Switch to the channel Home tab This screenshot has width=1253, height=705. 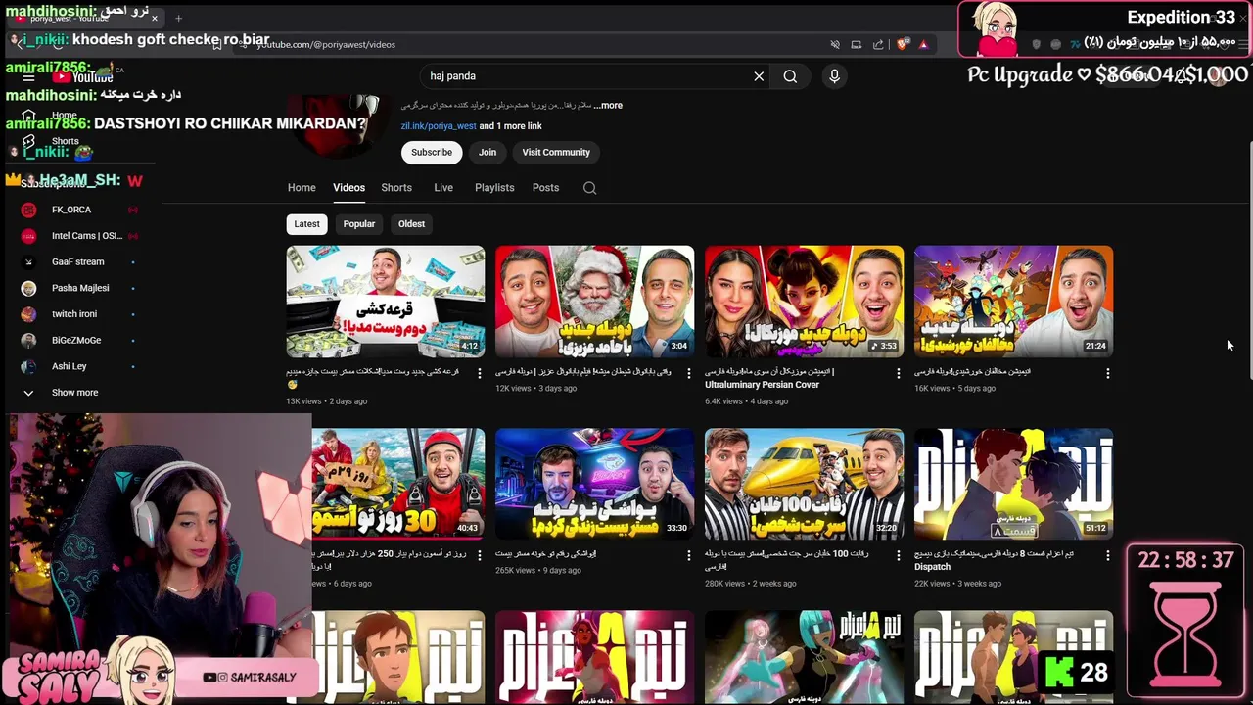click(x=302, y=188)
